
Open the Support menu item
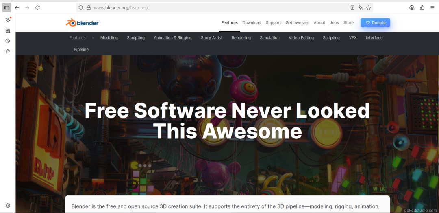[273, 23]
